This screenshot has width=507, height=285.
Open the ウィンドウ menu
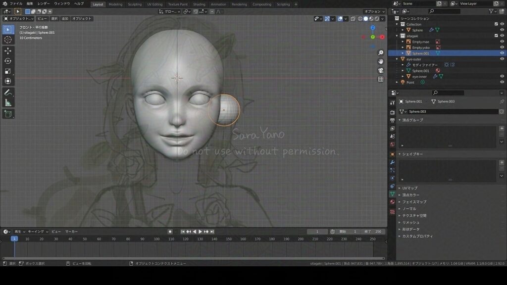pos(62,4)
